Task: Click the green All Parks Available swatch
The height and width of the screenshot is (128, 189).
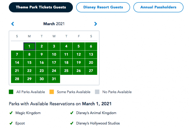Action: coord(11,92)
